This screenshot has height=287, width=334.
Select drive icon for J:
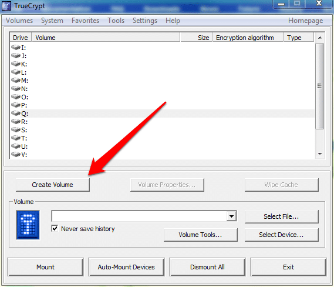point(16,55)
